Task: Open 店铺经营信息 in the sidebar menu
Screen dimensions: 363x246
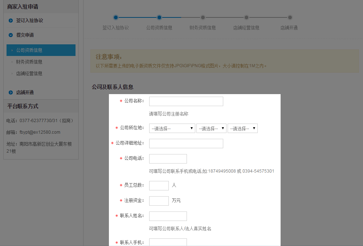Action: coord(29,73)
